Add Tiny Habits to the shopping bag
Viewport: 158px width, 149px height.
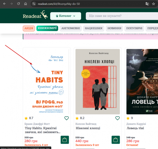click(65, 140)
